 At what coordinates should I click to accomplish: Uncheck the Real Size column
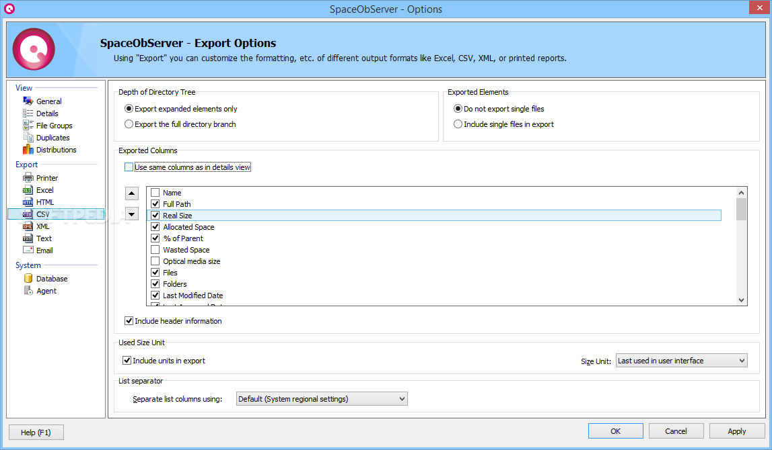155,215
